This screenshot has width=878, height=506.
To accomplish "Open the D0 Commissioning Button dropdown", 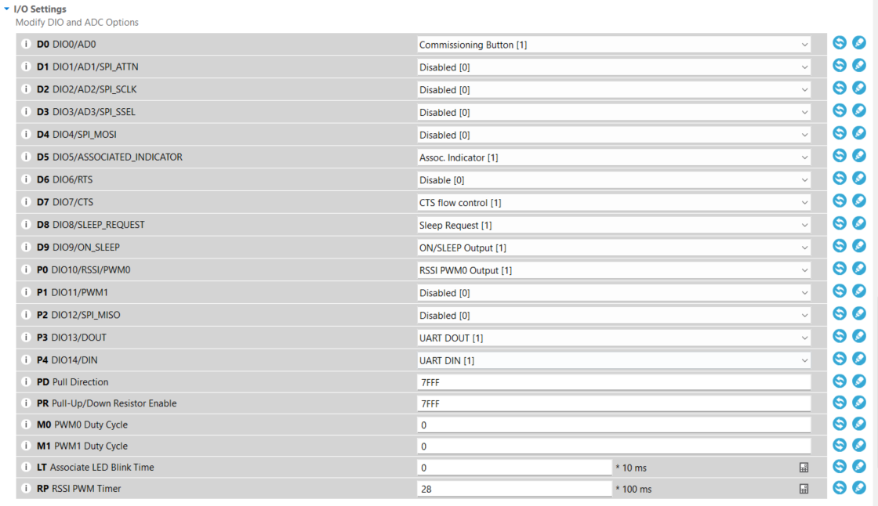I will pyautogui.click(x=614, y=45).
